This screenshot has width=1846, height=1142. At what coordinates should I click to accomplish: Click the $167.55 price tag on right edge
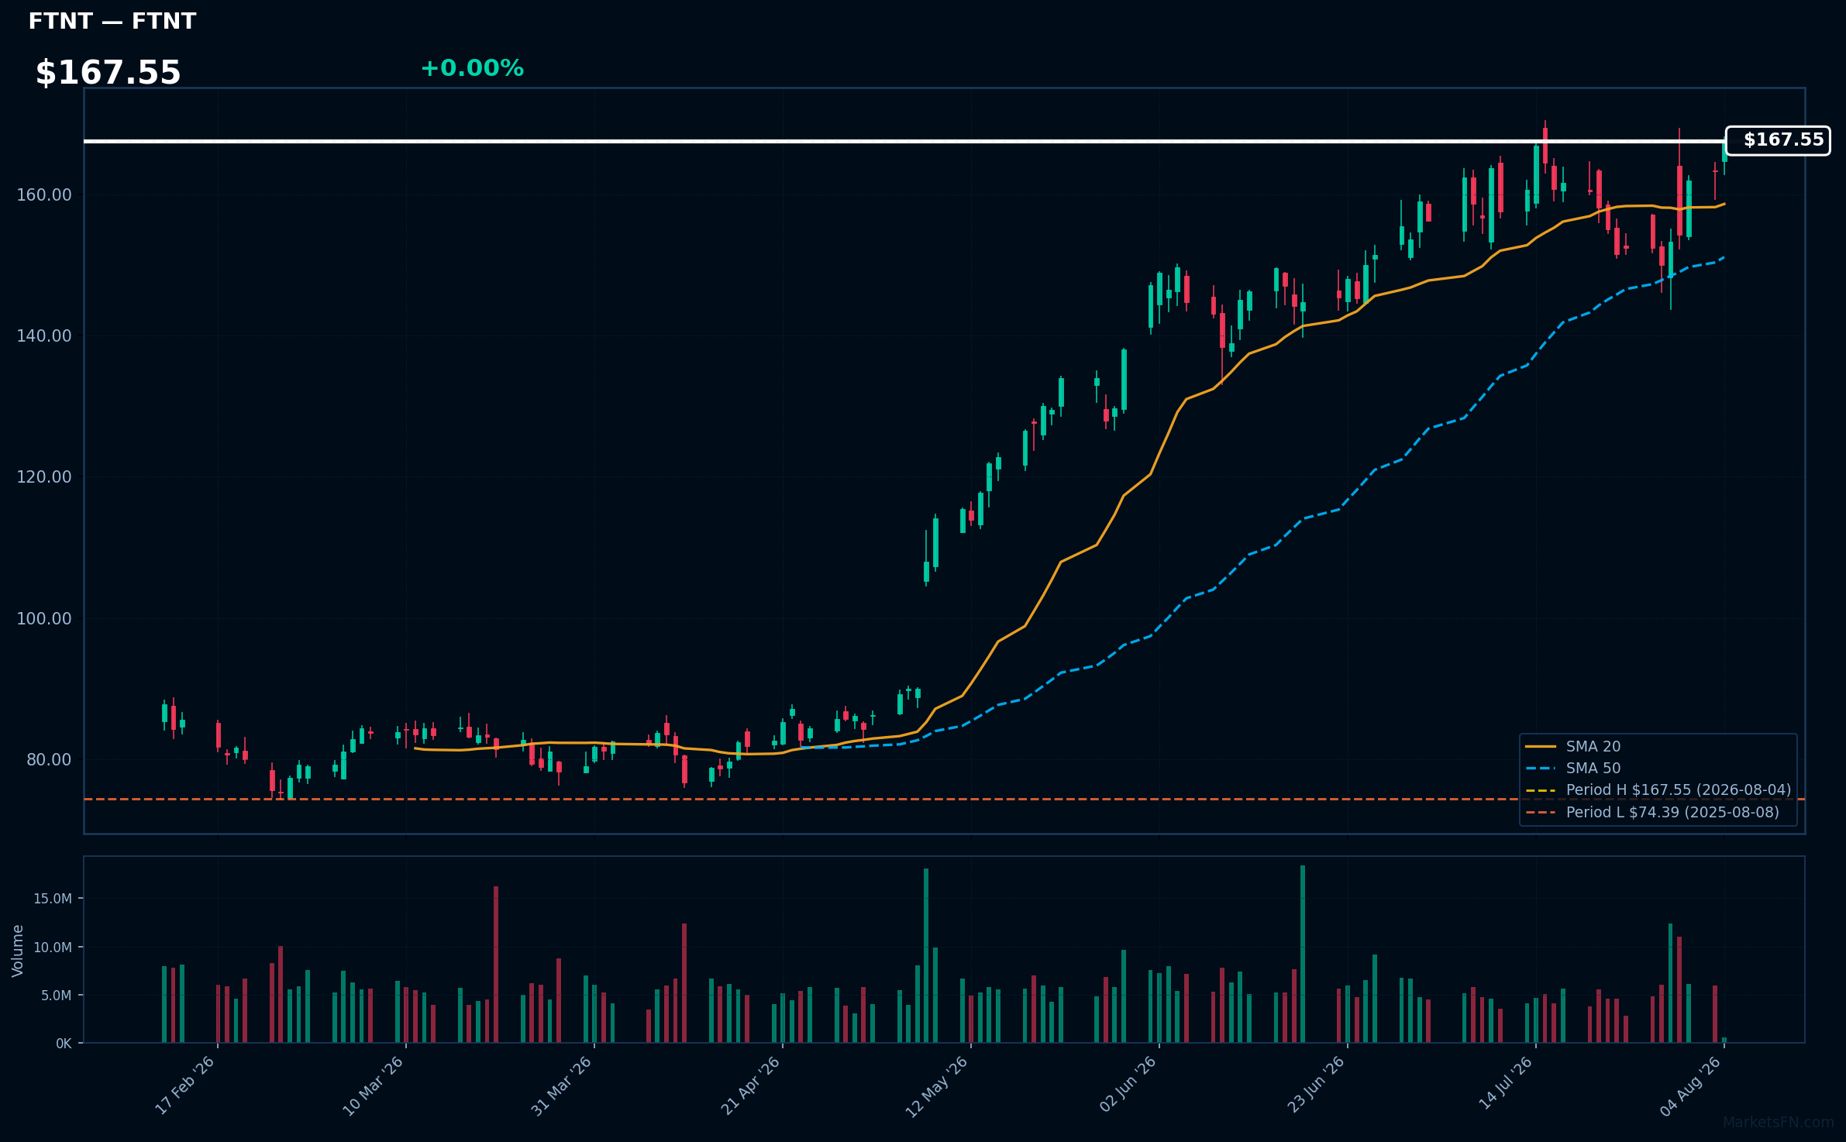pos(1778,140)
